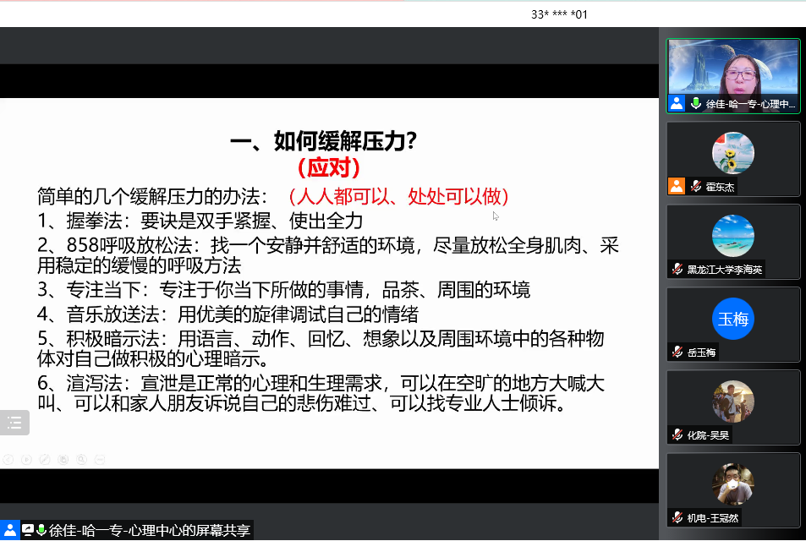Click line 简单的几个缓解压力的办法
This screenshot has width=806, height=541.
(152, 196)
